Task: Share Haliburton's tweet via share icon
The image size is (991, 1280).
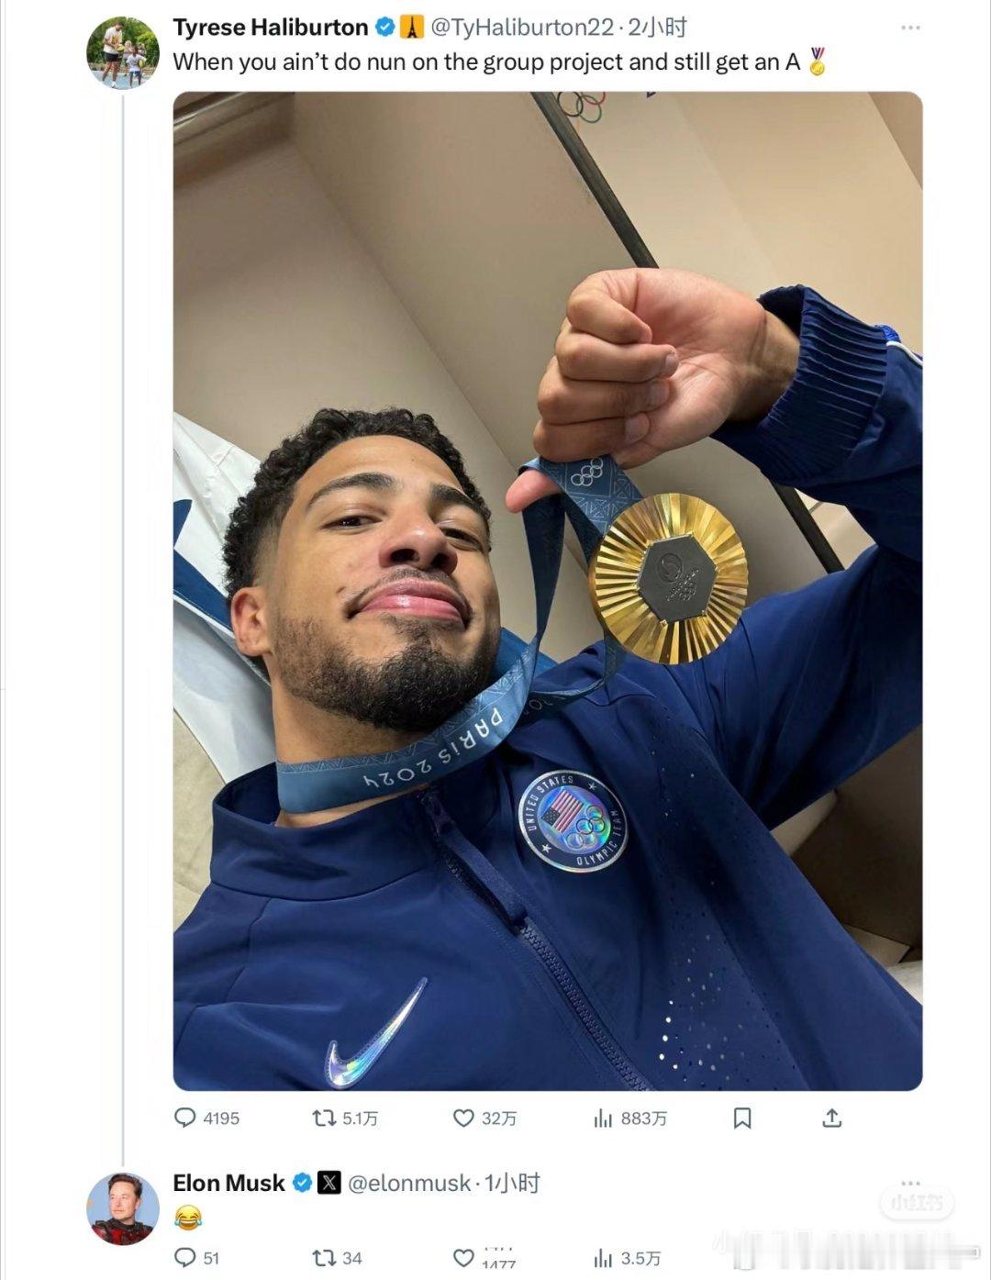Action: [831, 1118]
